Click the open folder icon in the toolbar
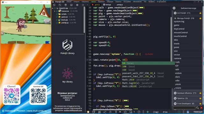The image size is (204, 114). [x=60, y=5]
